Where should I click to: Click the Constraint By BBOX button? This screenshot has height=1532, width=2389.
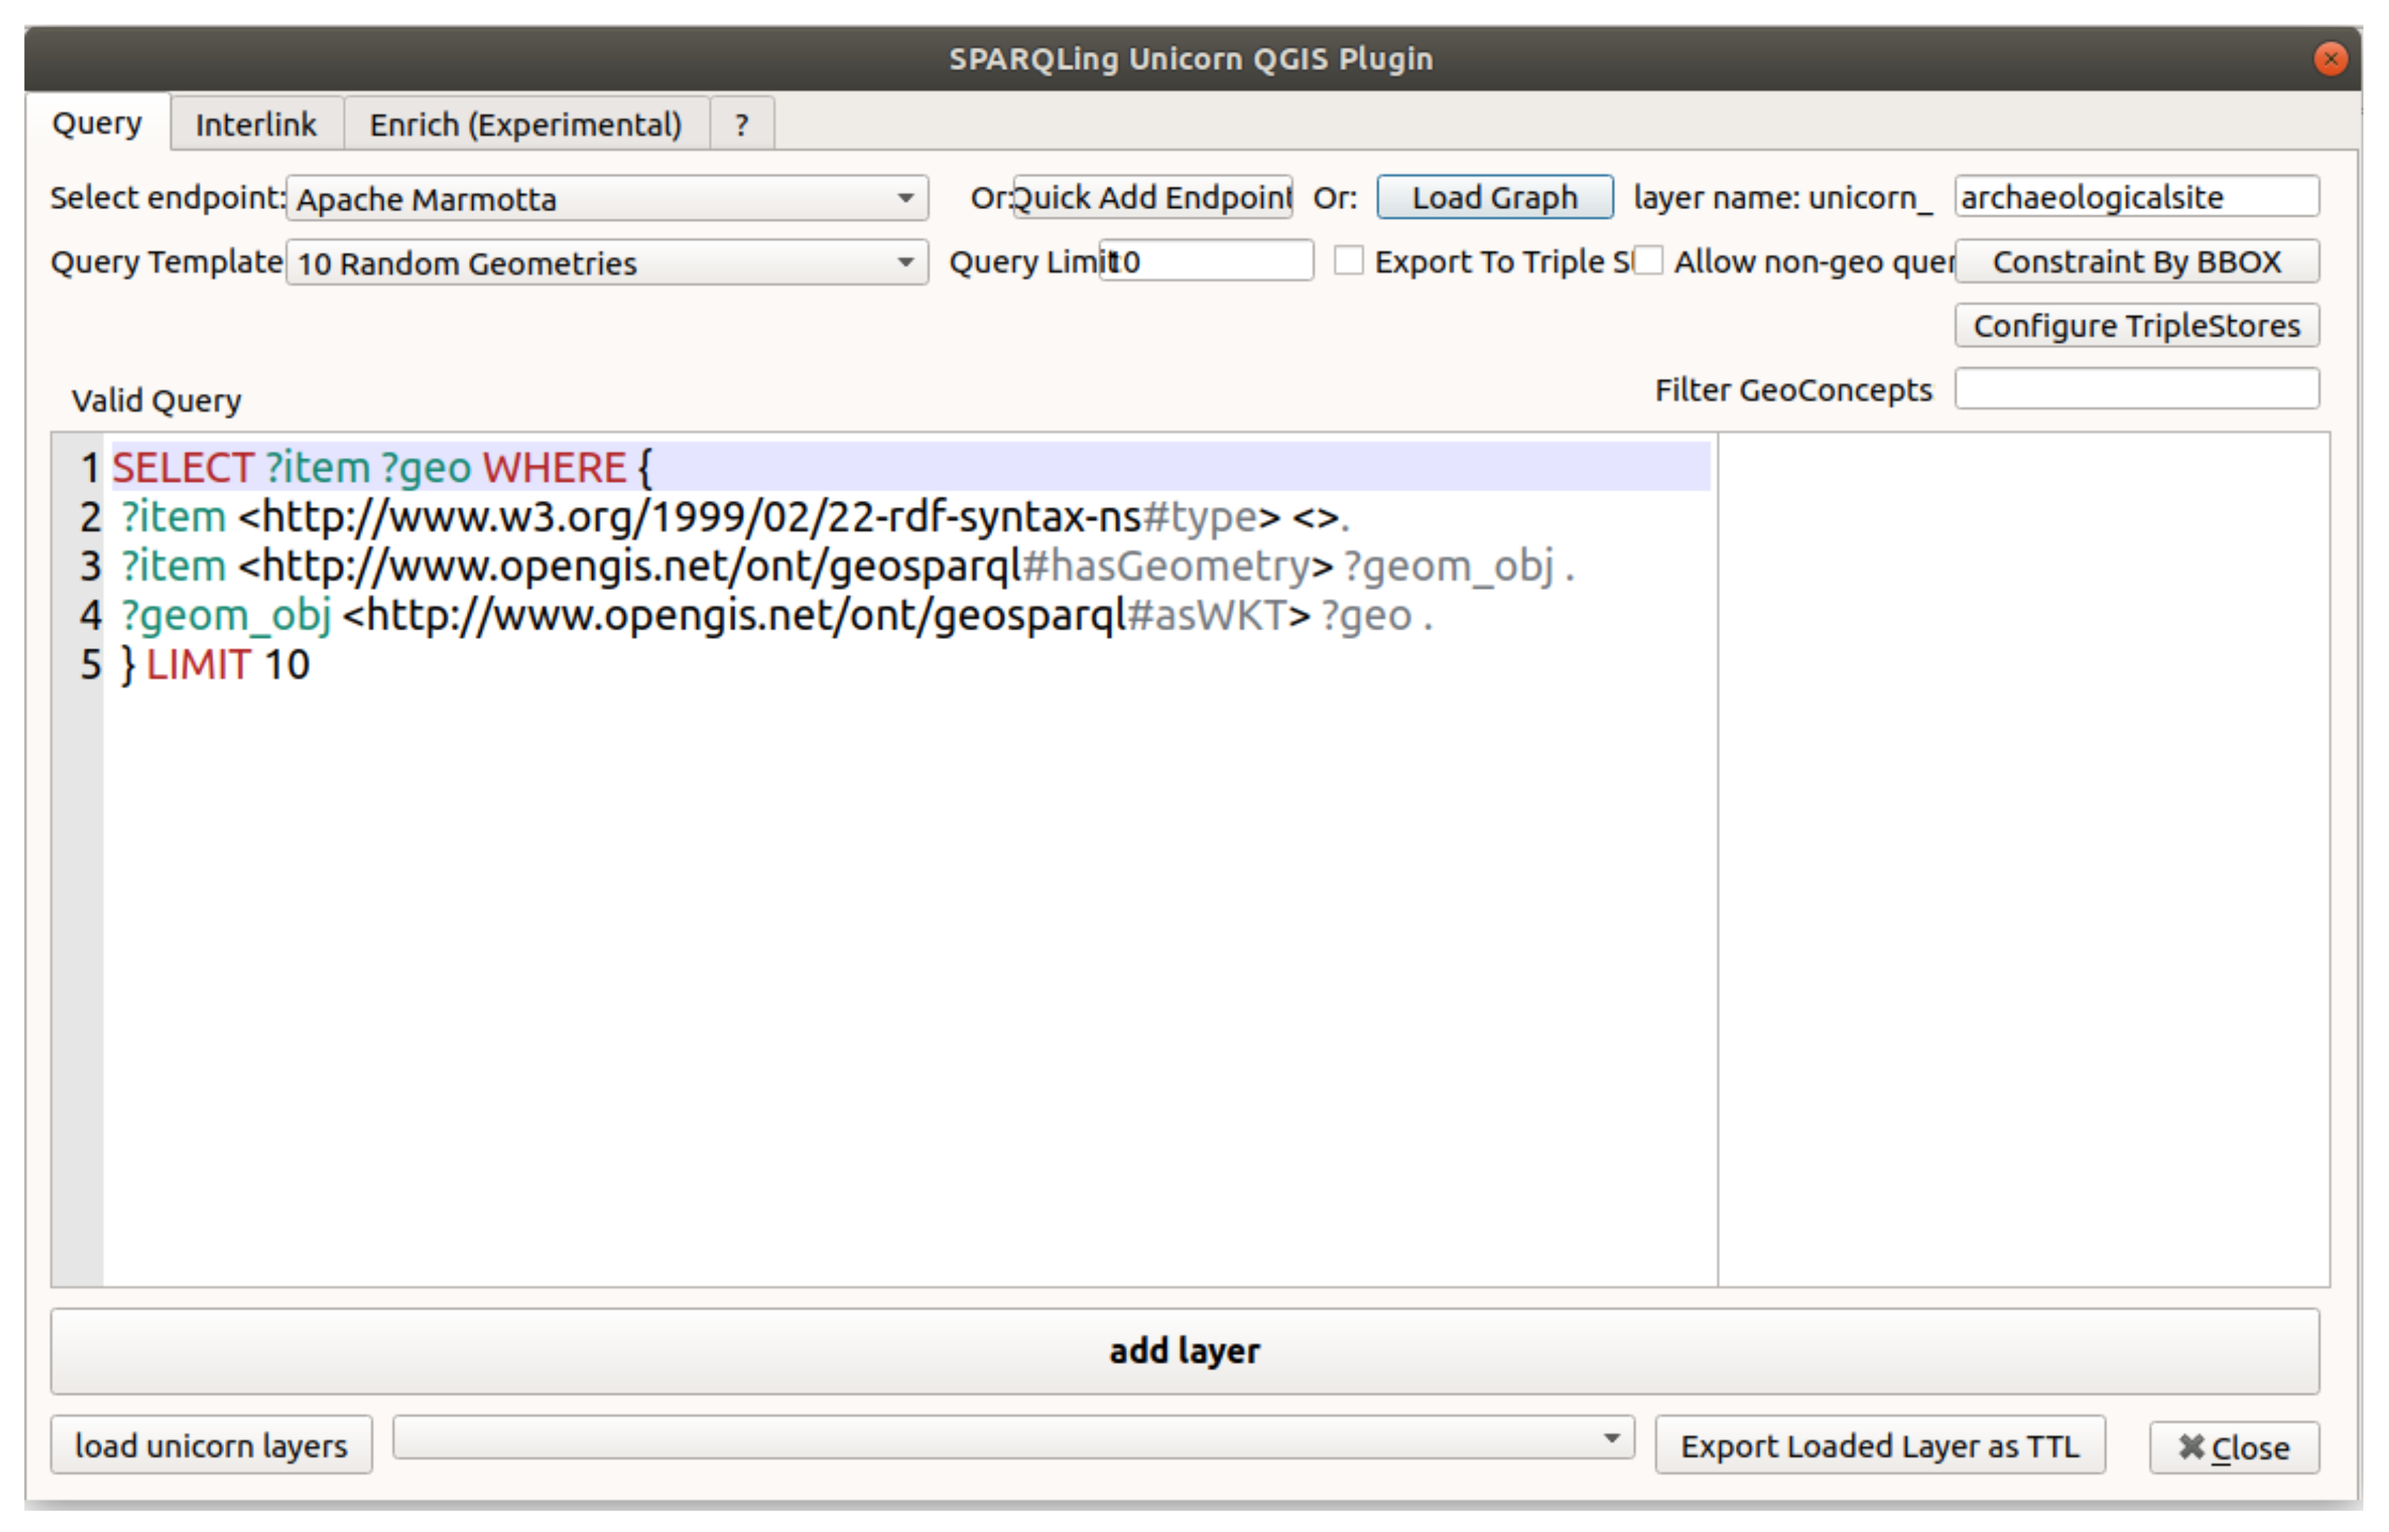click(x=2136, y=262)
